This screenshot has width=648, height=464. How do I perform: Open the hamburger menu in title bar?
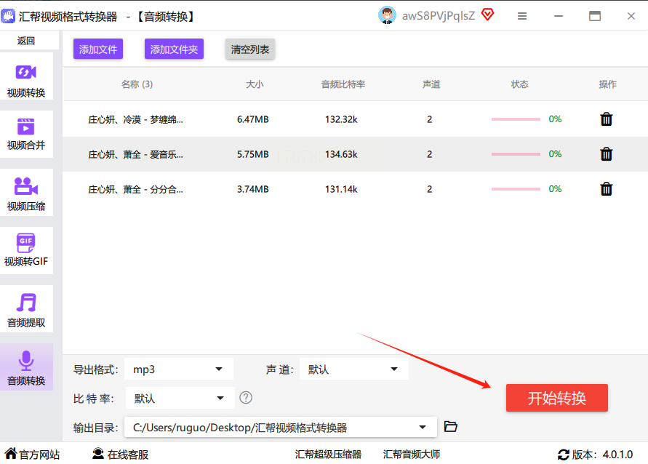pos(522,16)
